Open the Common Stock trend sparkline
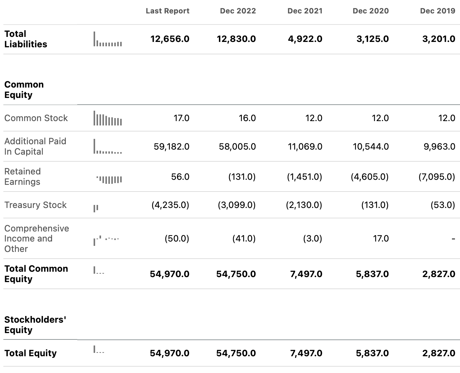The width and height of the screenshot is (460, 373). point(108,118)
